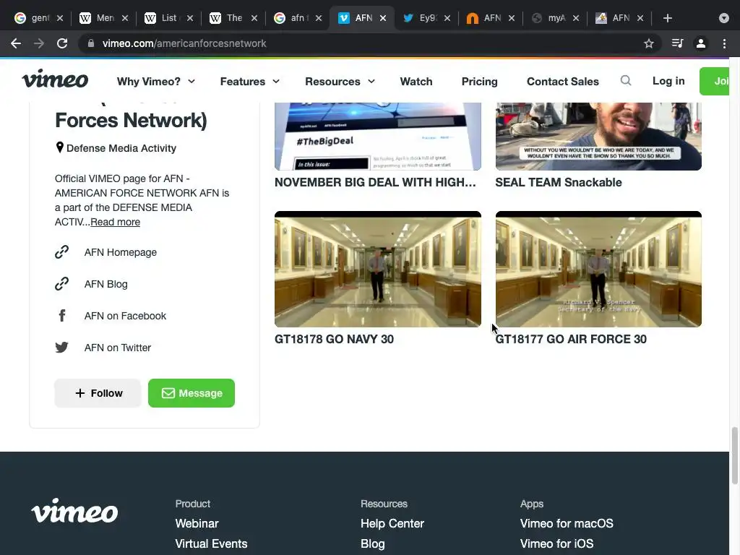
Task: Open the GT18178 GO NAVY 30 title link
Action: coord(334,339)
